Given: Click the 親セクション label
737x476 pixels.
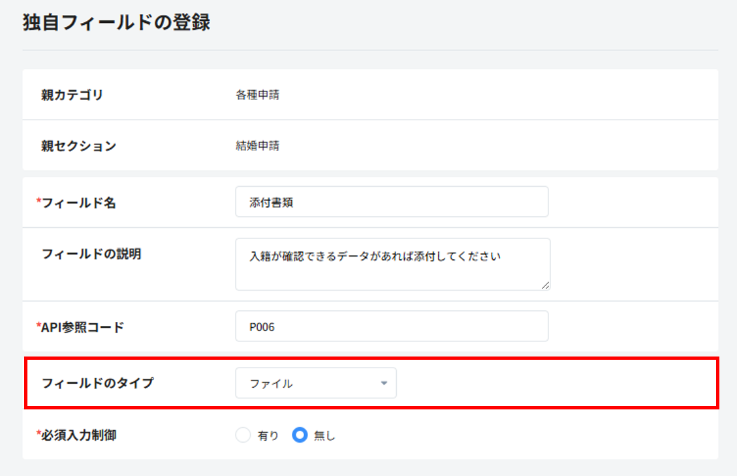Looking at the screenshot, I should [78, 146].
